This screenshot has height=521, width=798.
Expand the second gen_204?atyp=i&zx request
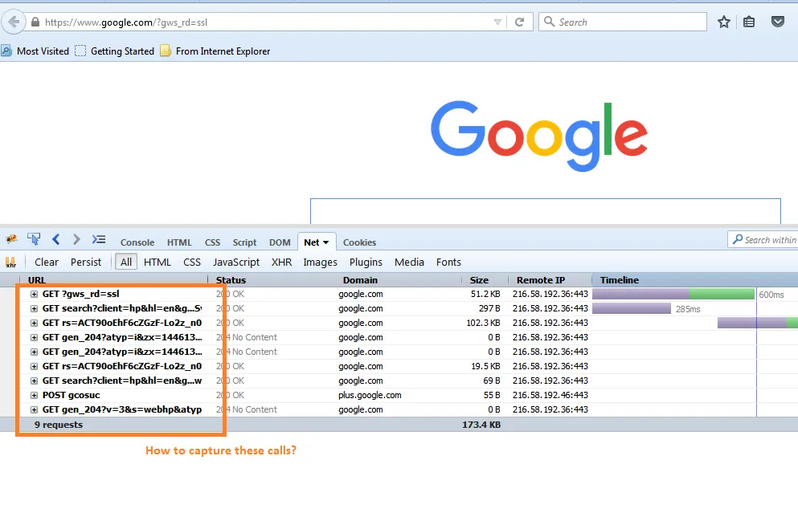coord(34,352)
